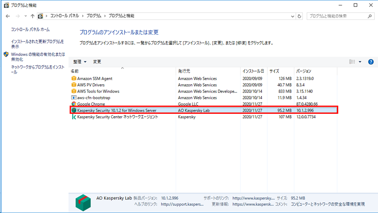
Task: Click publisher Amazon Web Services Develope... cell
Action: (208, 91)
